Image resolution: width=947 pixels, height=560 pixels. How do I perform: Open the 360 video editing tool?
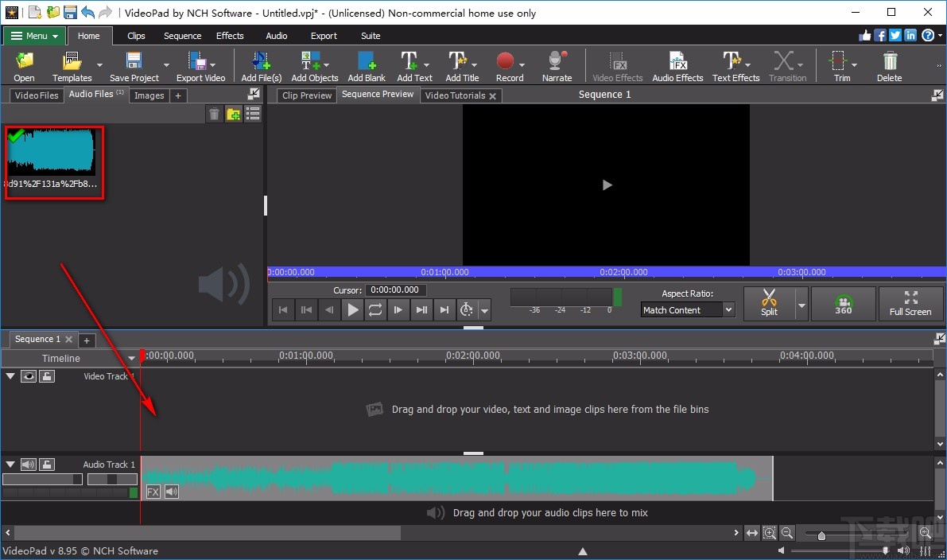(843, 303)
